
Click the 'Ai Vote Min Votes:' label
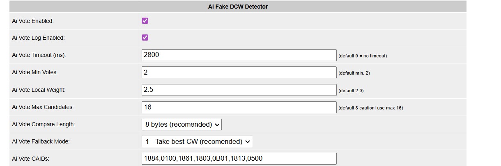[x=35, y=73]
